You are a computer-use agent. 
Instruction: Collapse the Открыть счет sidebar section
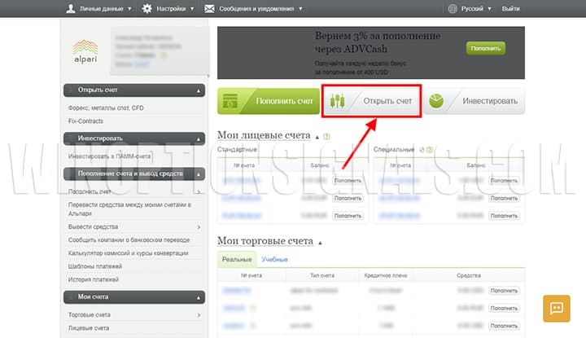coord(199,90)
